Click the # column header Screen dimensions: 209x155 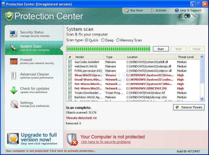pyautogui.click(x=70, y=57)
